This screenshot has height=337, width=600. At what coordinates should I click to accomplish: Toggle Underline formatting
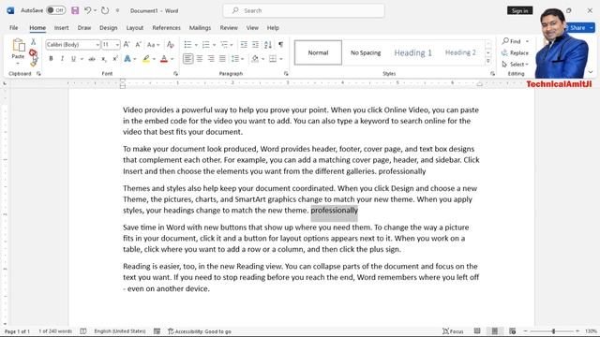(73, 59)
